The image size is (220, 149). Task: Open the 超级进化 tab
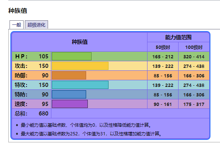coord(36,25)
